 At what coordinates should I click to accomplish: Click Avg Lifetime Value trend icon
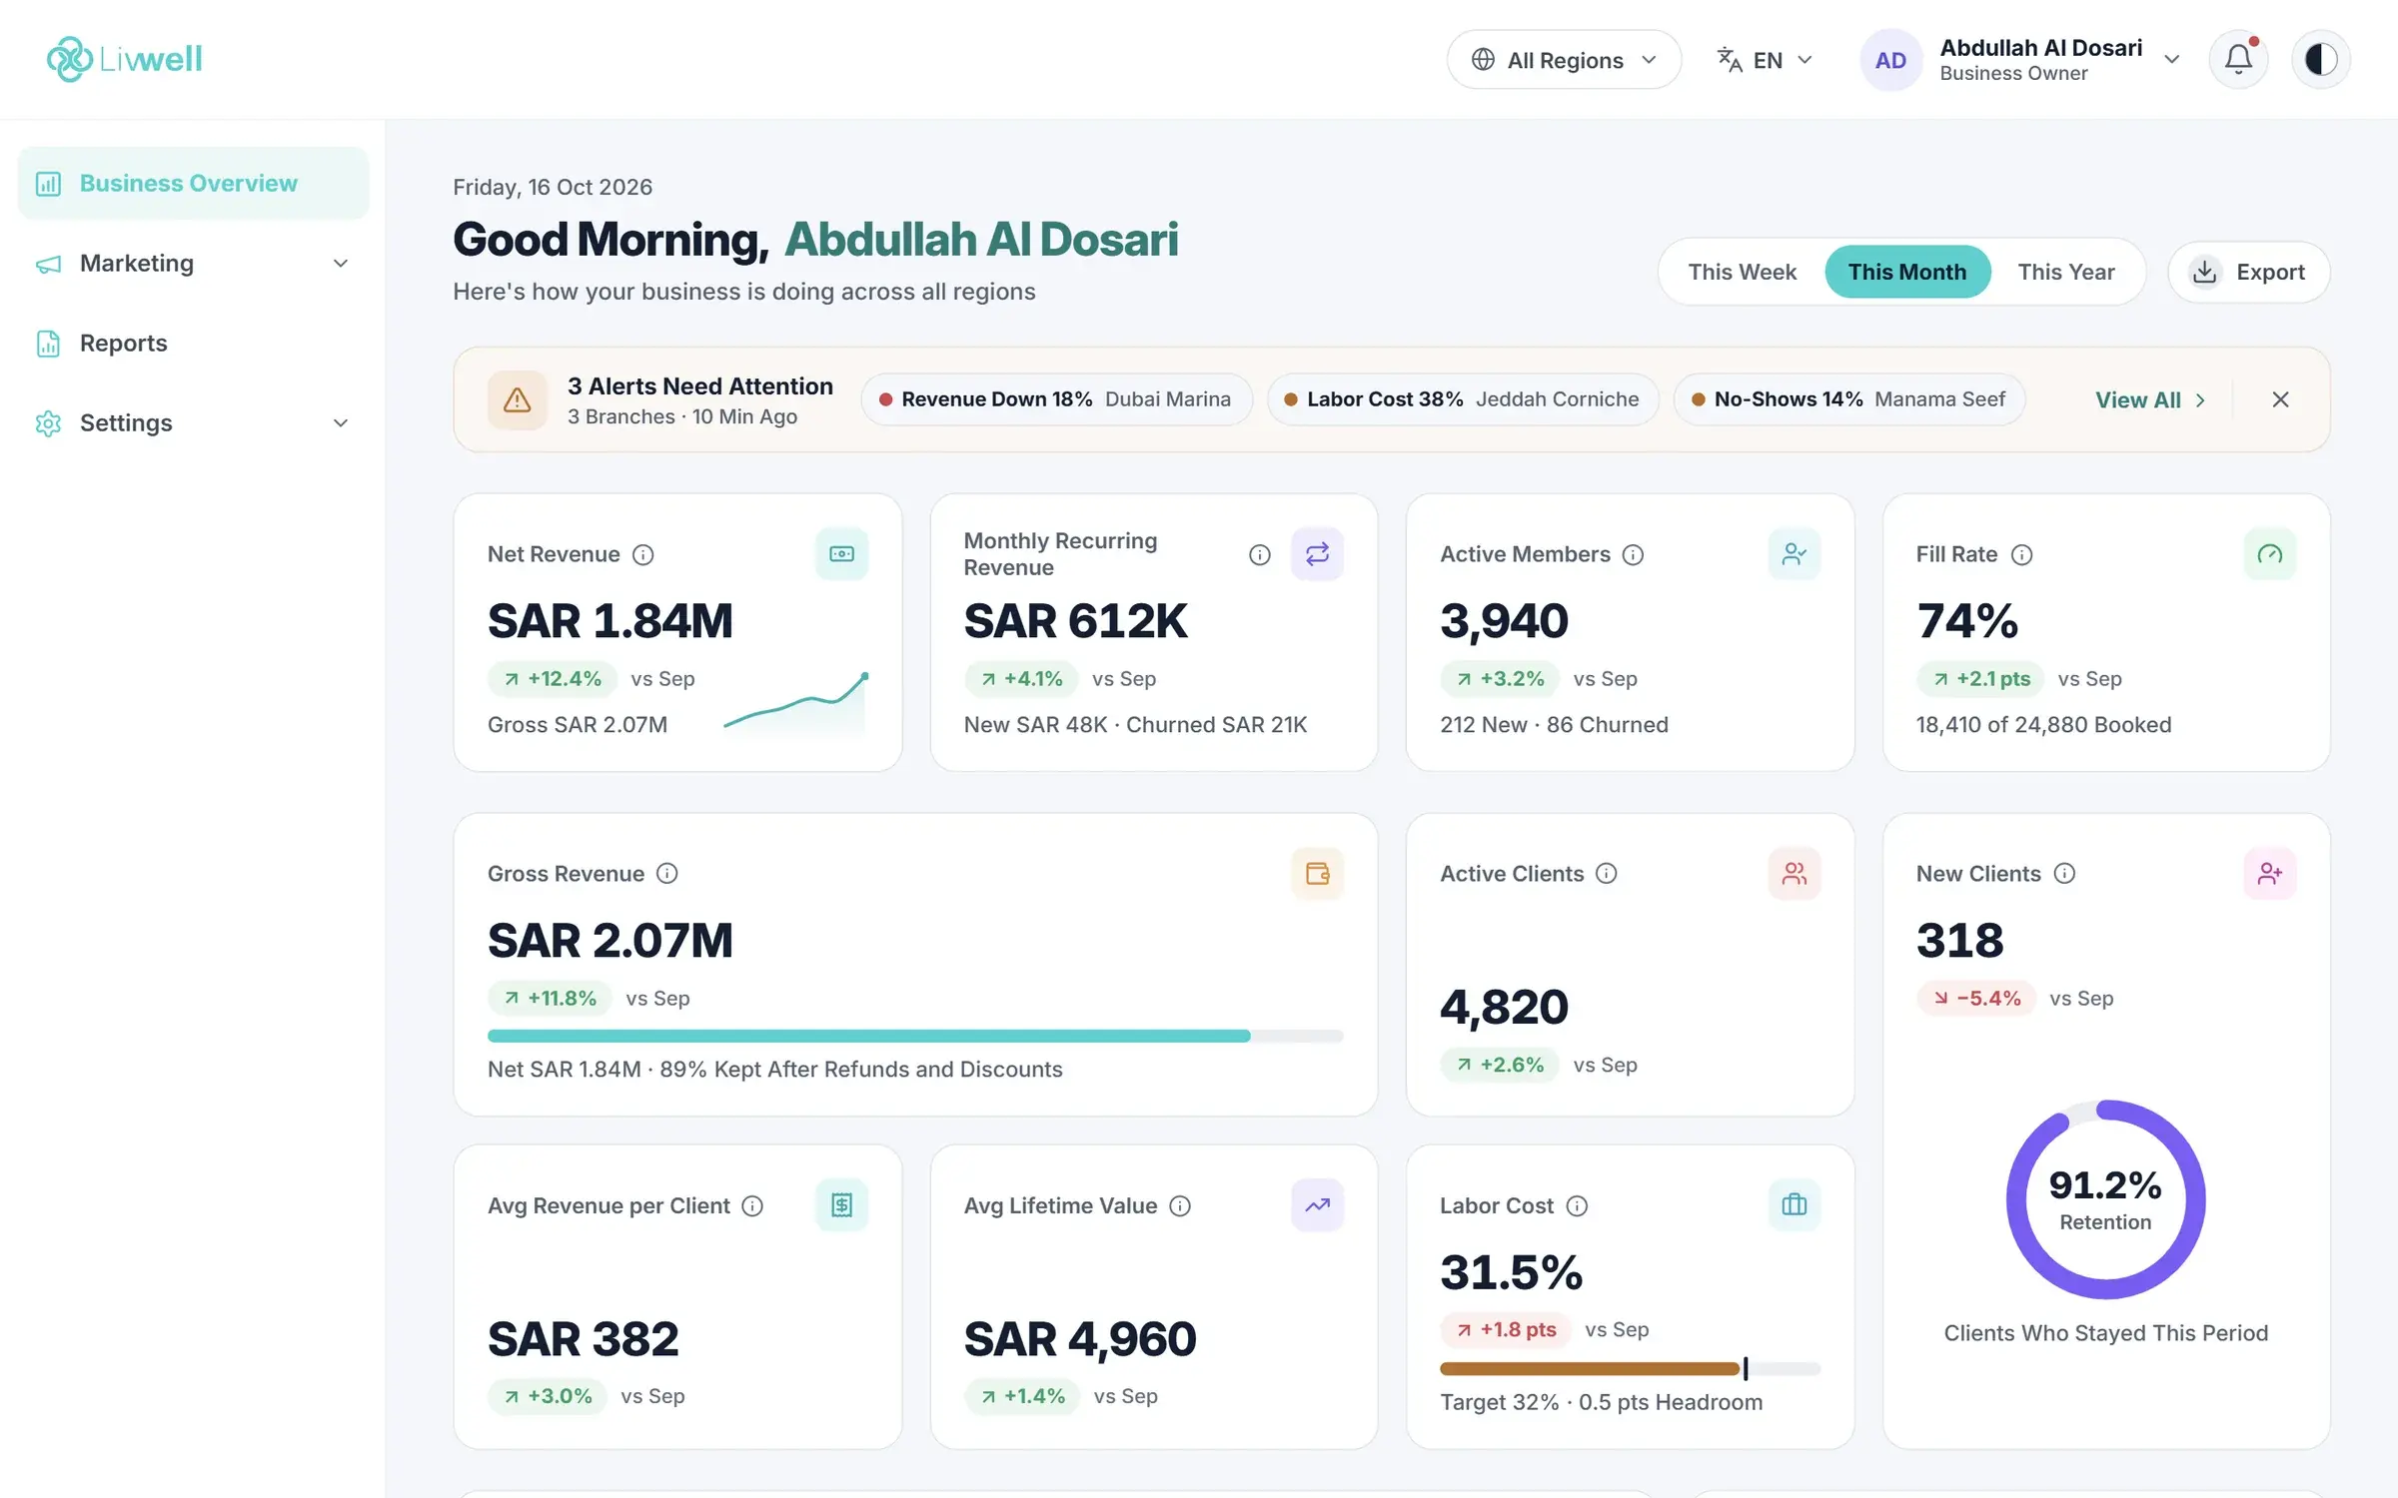pos(1317,1204)
